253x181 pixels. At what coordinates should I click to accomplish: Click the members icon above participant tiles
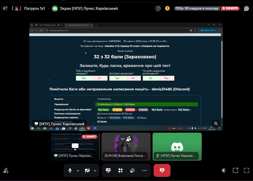[129, 139]
